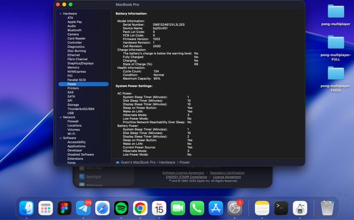Image resolution: width=354 pixels, height=220 pixels.
Task: Click laptop icon in path bar
Action: (118, 162)
